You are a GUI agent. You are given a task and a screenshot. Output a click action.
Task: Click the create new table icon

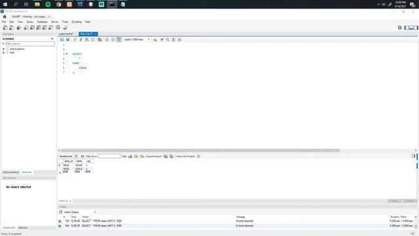[x=32, y=28]
